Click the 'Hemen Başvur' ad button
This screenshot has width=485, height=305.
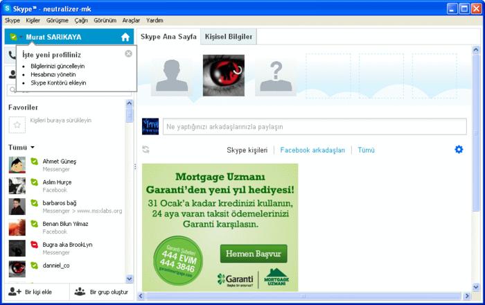pyautogui.click(x=244, y=254)
